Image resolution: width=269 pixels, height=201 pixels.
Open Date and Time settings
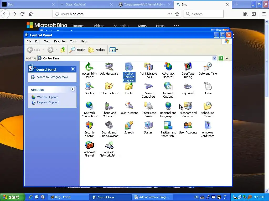click(208, 69)
